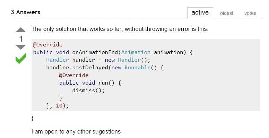Image resolution: width=269 pixels, height=138 pixels.
Task: Click the vote count number 1
Action: (x=21, y=39)
